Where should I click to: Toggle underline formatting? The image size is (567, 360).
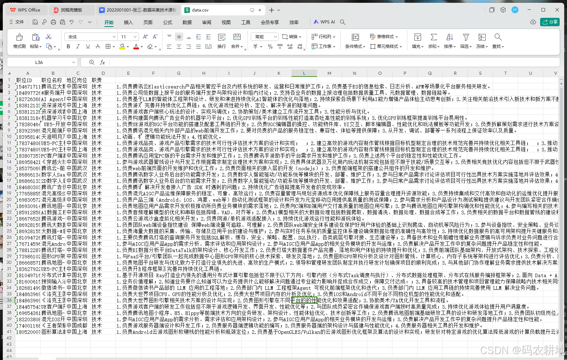click(88, 46)
